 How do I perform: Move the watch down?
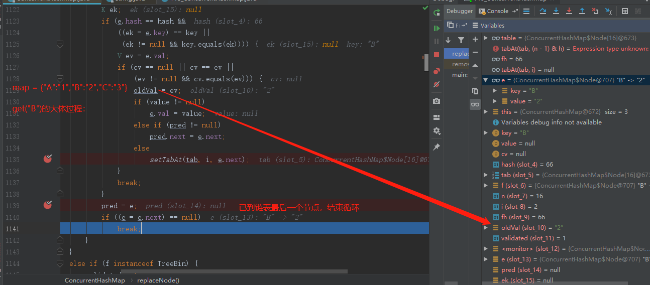[x=475, y=78]
